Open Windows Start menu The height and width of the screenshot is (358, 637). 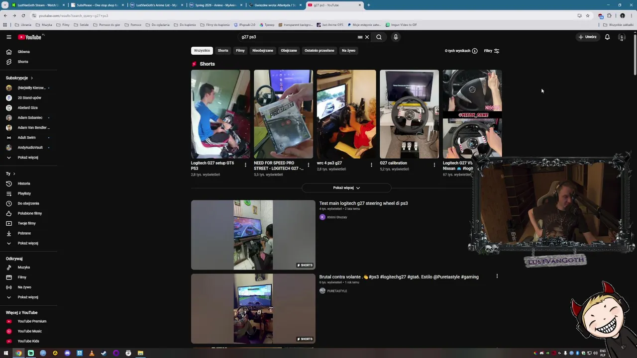[x=6, y=353]
